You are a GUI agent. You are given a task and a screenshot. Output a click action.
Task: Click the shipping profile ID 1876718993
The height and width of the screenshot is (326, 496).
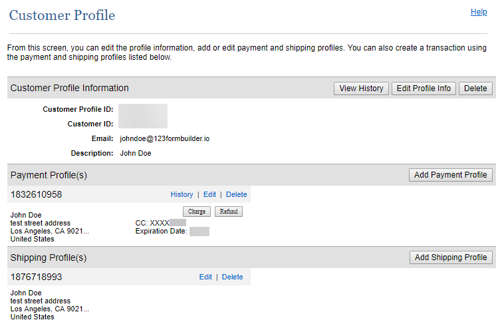point(36,277)
